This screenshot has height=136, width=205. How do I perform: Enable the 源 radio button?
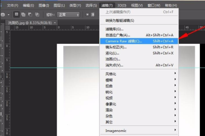(87, 15)
